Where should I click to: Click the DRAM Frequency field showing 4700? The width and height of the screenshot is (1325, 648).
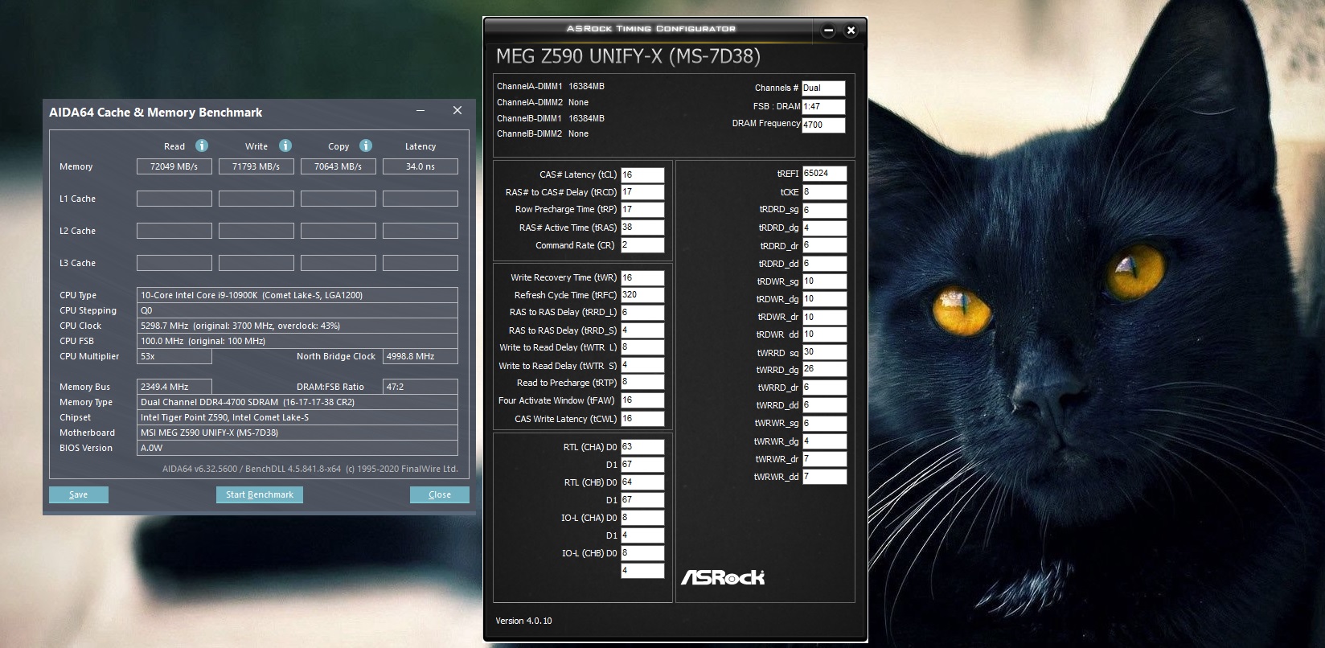coord(823,125)
